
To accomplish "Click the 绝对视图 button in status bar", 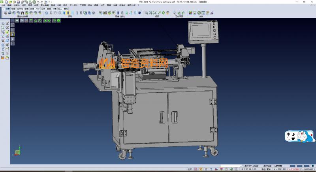I will 267,166.
